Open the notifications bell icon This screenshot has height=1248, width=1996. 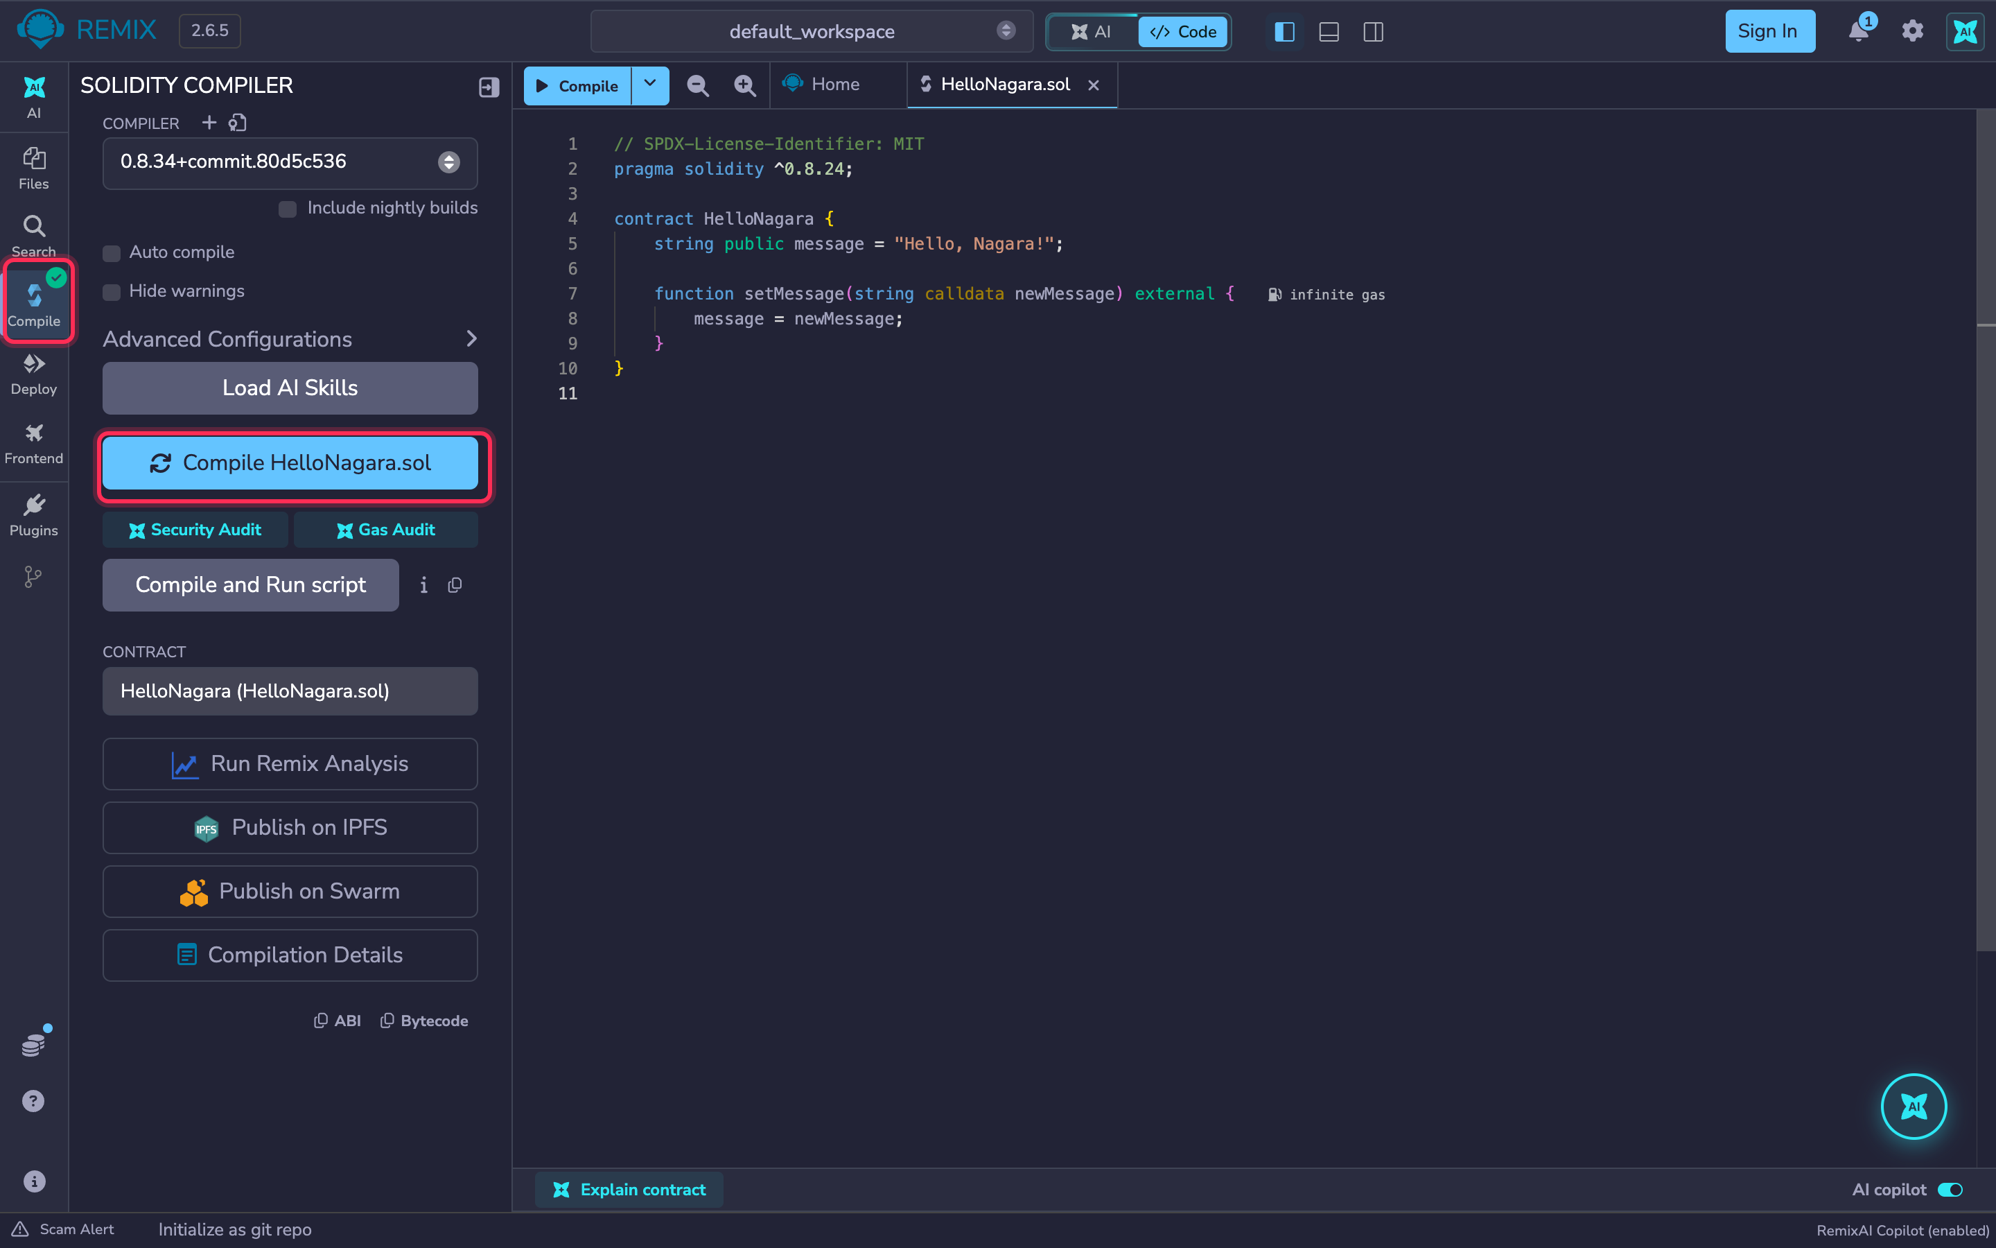(1858, 31)
